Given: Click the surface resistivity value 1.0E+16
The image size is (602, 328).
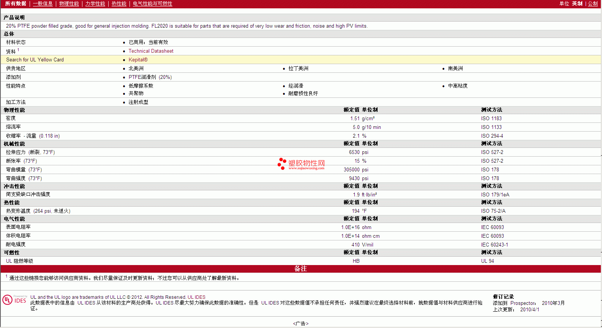Looking at the screenshot, I should click(x=350, y=228).
